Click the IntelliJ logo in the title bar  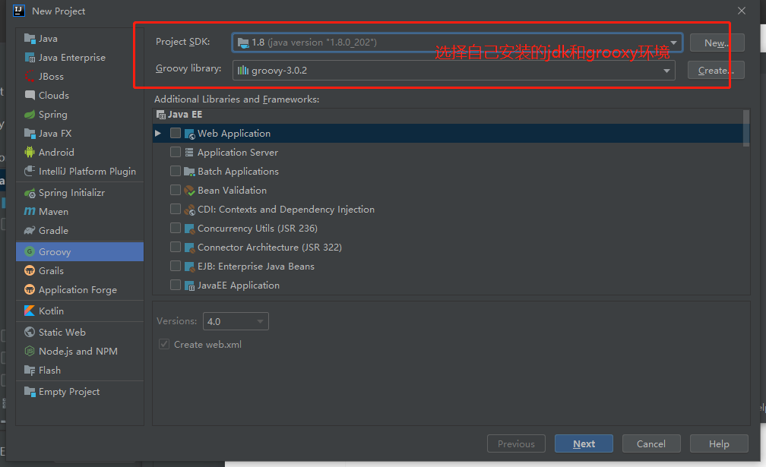tap(18, 11)
